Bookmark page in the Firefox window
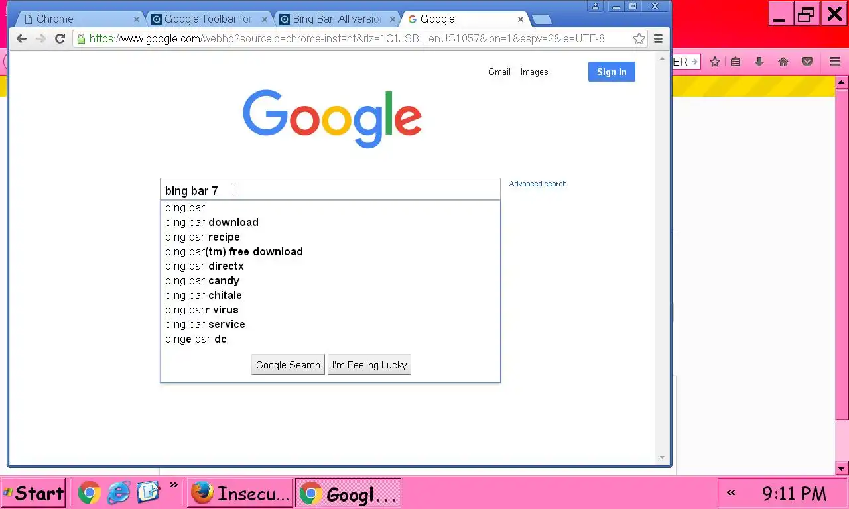The height and width of the screenshot is (509, 849). point(715,62)
